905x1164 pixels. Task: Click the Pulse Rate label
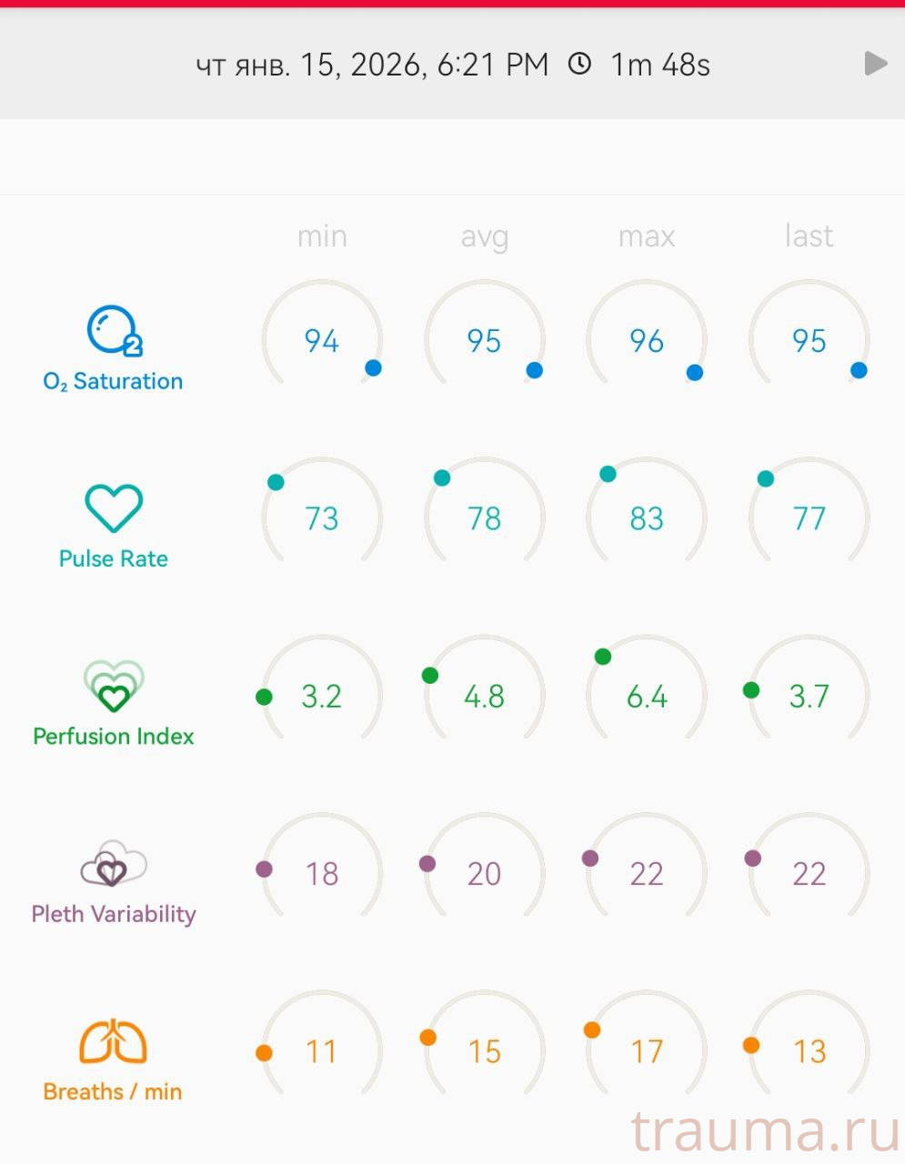114,558
